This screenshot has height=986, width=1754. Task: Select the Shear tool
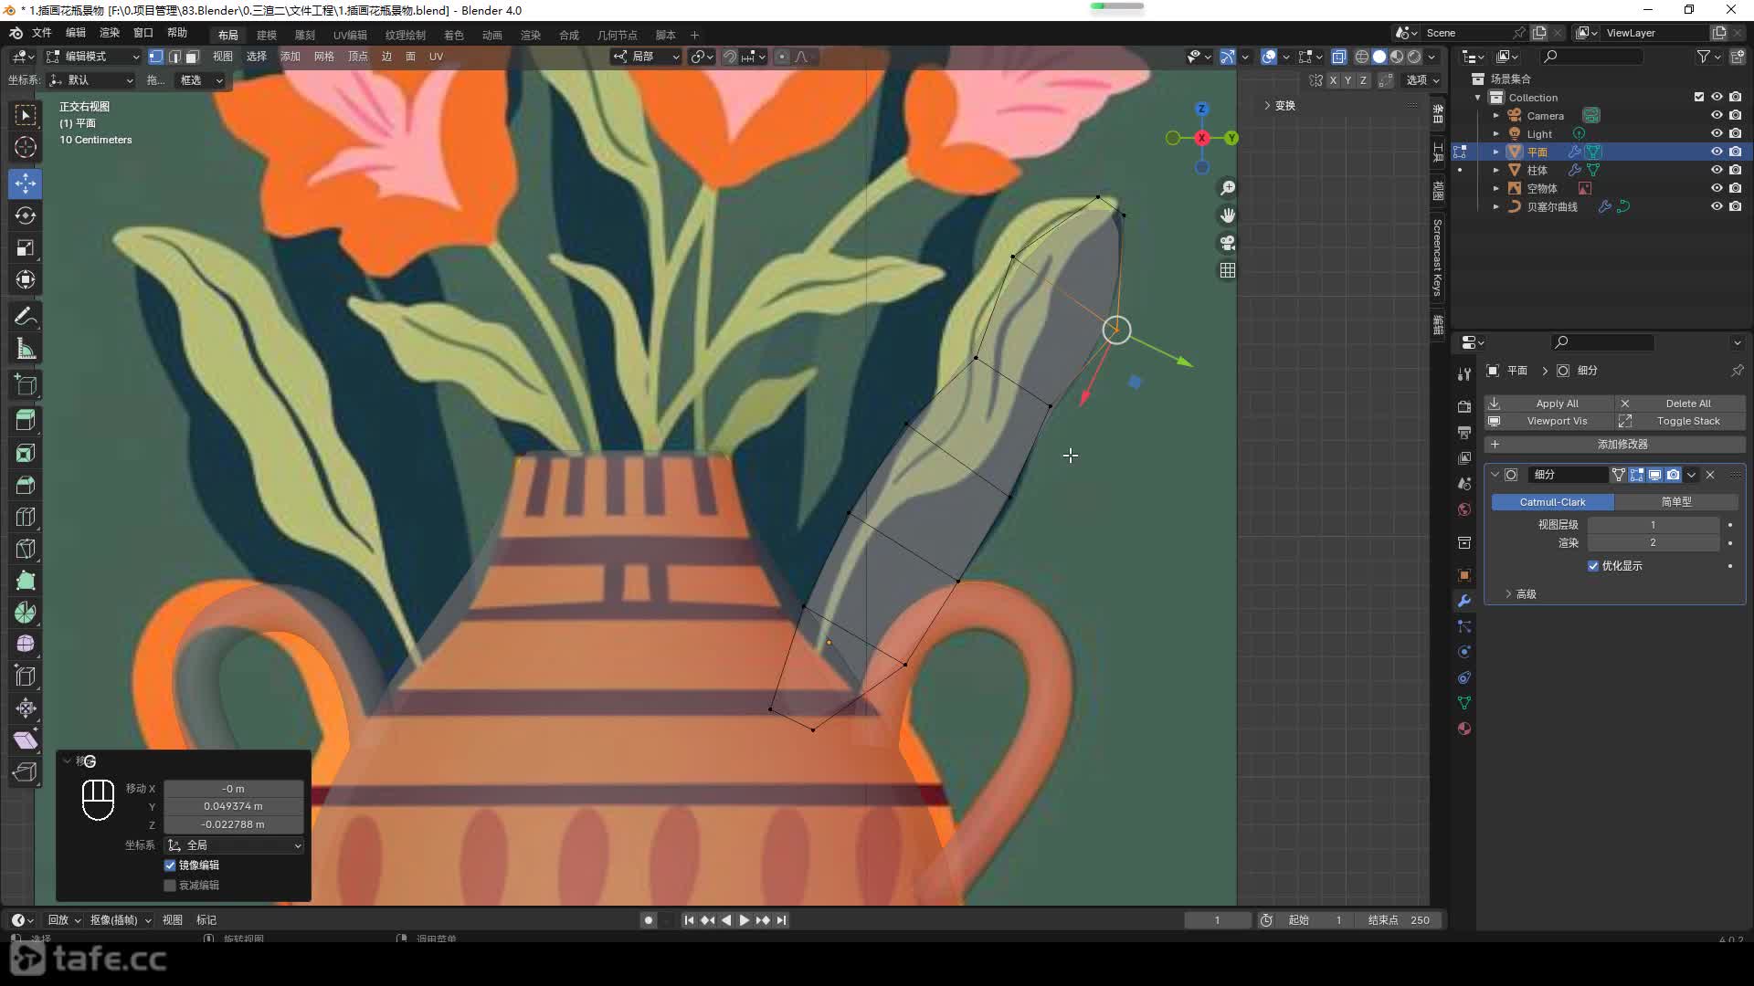coord(26,740)
